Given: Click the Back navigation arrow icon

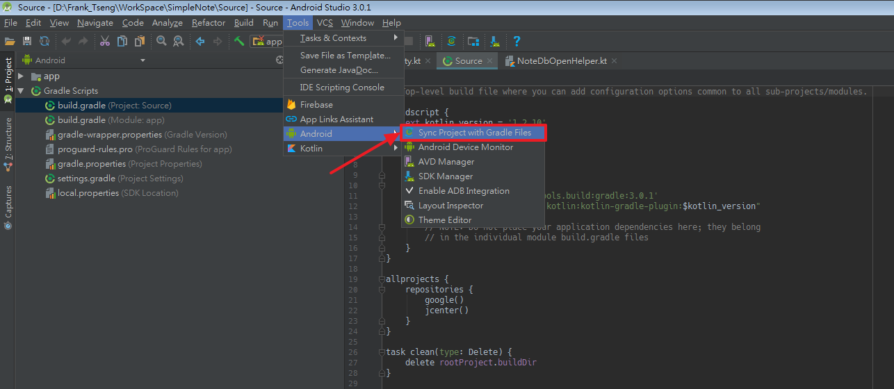Looking at the screenshot, I should 200,42.
